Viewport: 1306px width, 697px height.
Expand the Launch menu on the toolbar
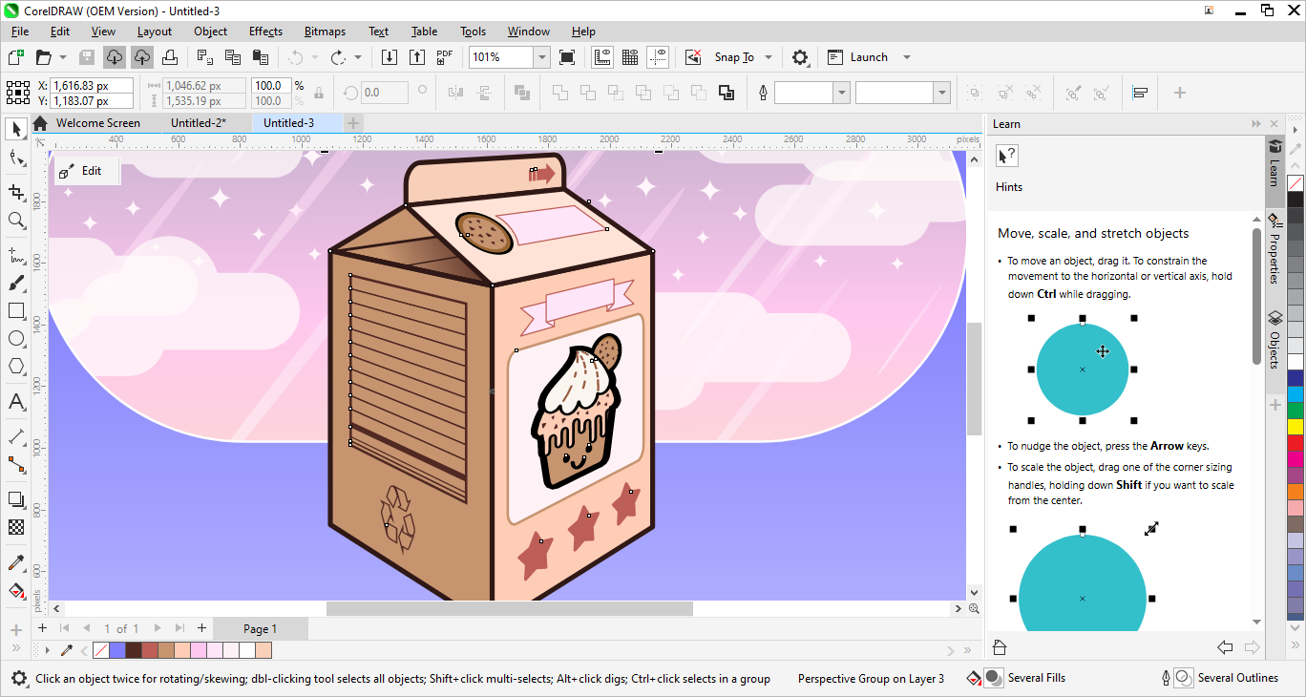tap(905, 57)
